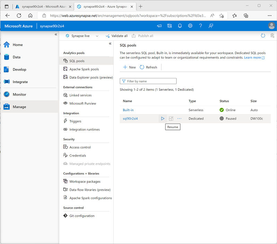Screen dimensions: 277x244
Task: Add this page to favorites star
Action: [222, 16]
